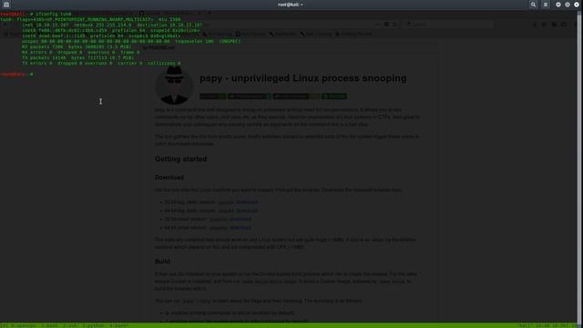Click the 'TX packets' line in terminal output
This screenshot has height=328, width=583.
pyautogui.click(x=77, y=57)
